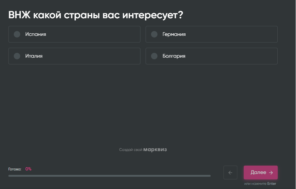Click the Испания answer card
Image resolution: width=296 pixels, height=189 pixels.
74,34
